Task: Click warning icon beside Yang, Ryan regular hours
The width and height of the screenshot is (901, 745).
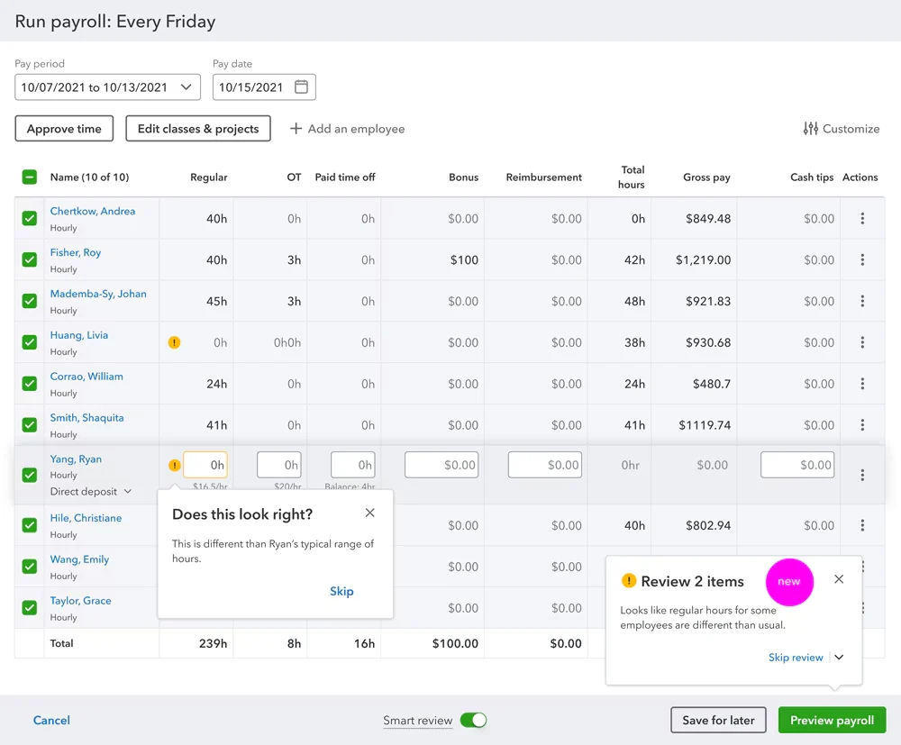Action: click(174, 465)
